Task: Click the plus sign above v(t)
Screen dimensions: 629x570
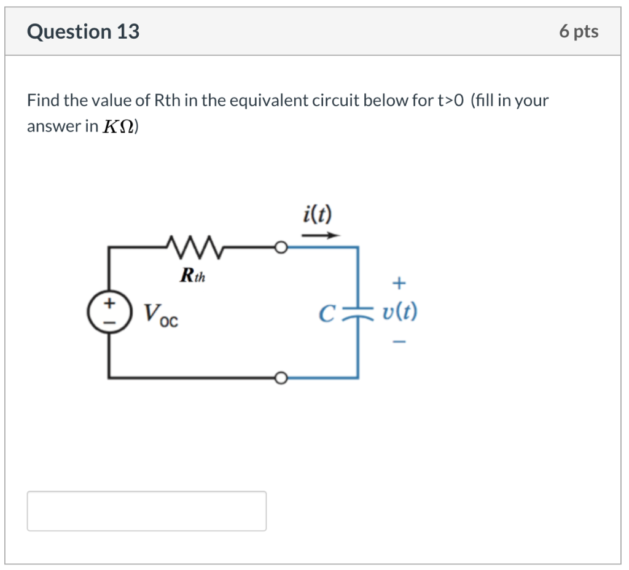Action: tap(399, 283)
